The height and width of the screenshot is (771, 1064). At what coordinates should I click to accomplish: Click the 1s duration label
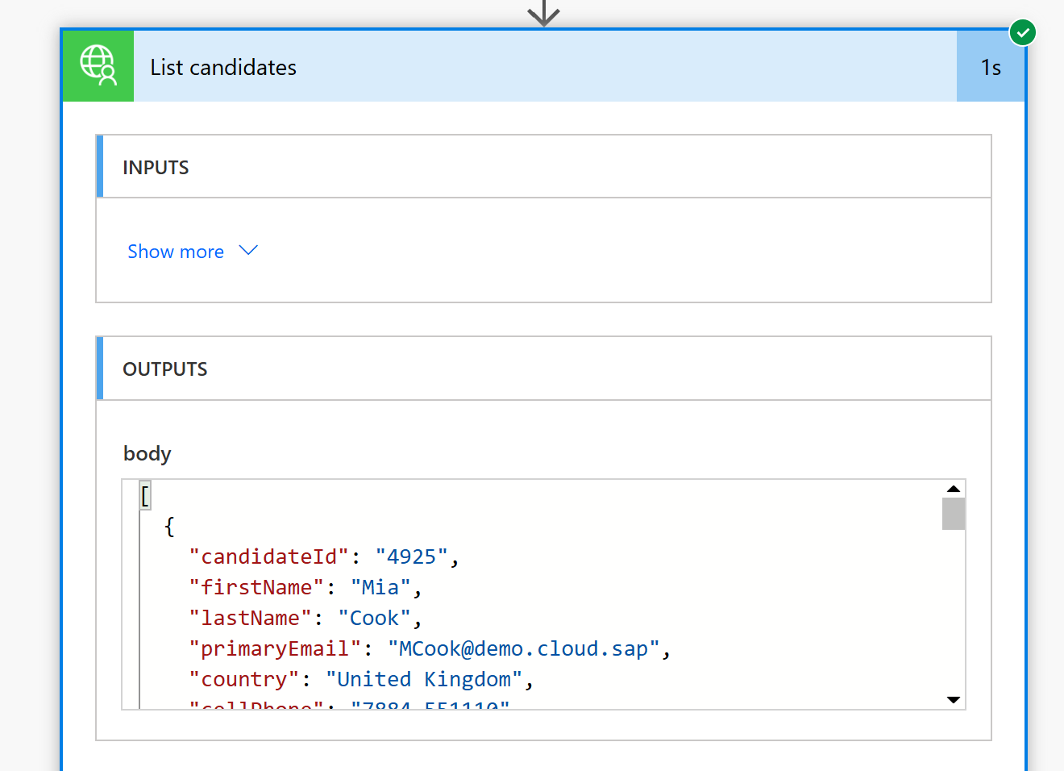point(991,68)
